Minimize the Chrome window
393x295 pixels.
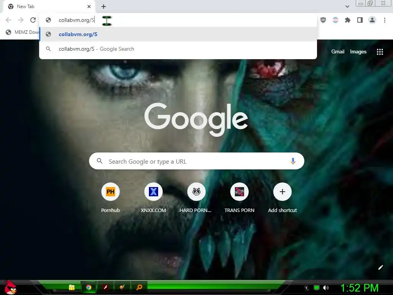[361, 3]
